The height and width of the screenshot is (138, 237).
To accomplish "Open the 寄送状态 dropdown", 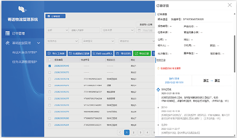I will coord(137,41).
